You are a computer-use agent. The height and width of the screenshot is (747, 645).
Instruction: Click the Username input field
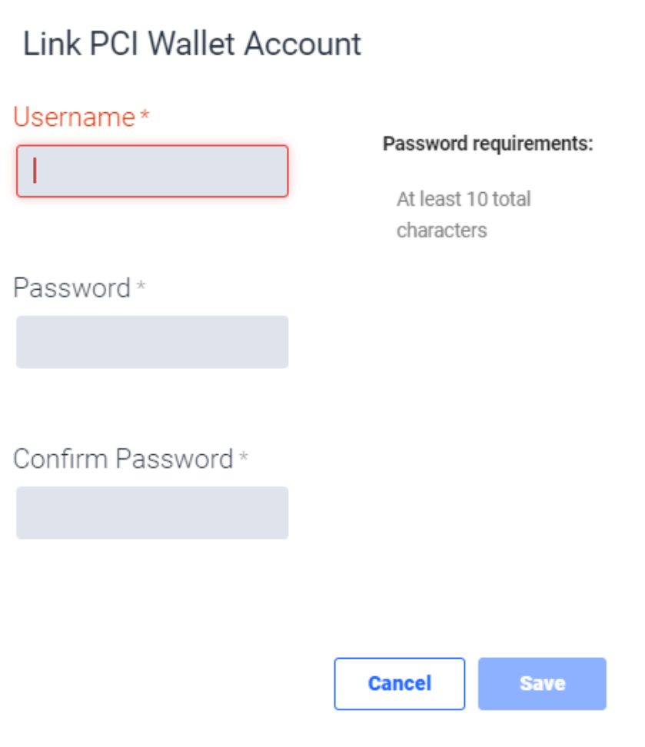pos(152,171)
